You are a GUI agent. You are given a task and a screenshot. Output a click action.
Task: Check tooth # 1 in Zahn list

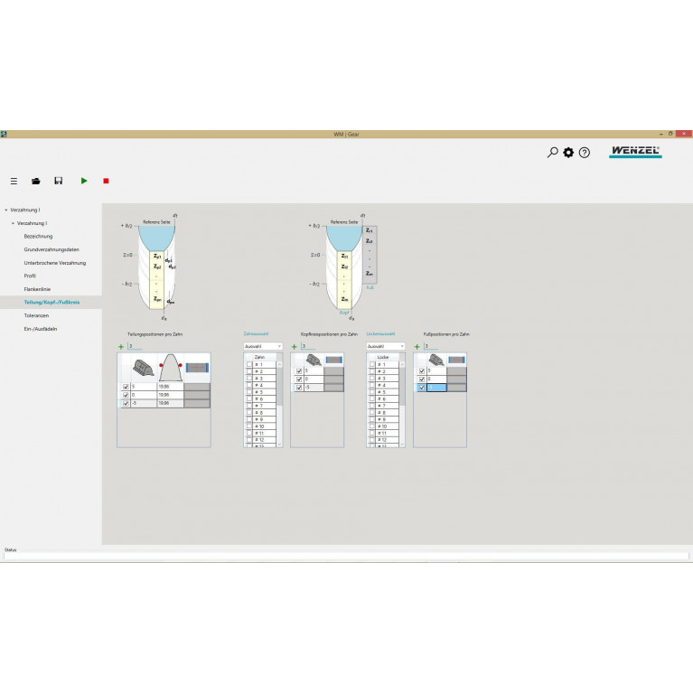[x=249, y=365]
